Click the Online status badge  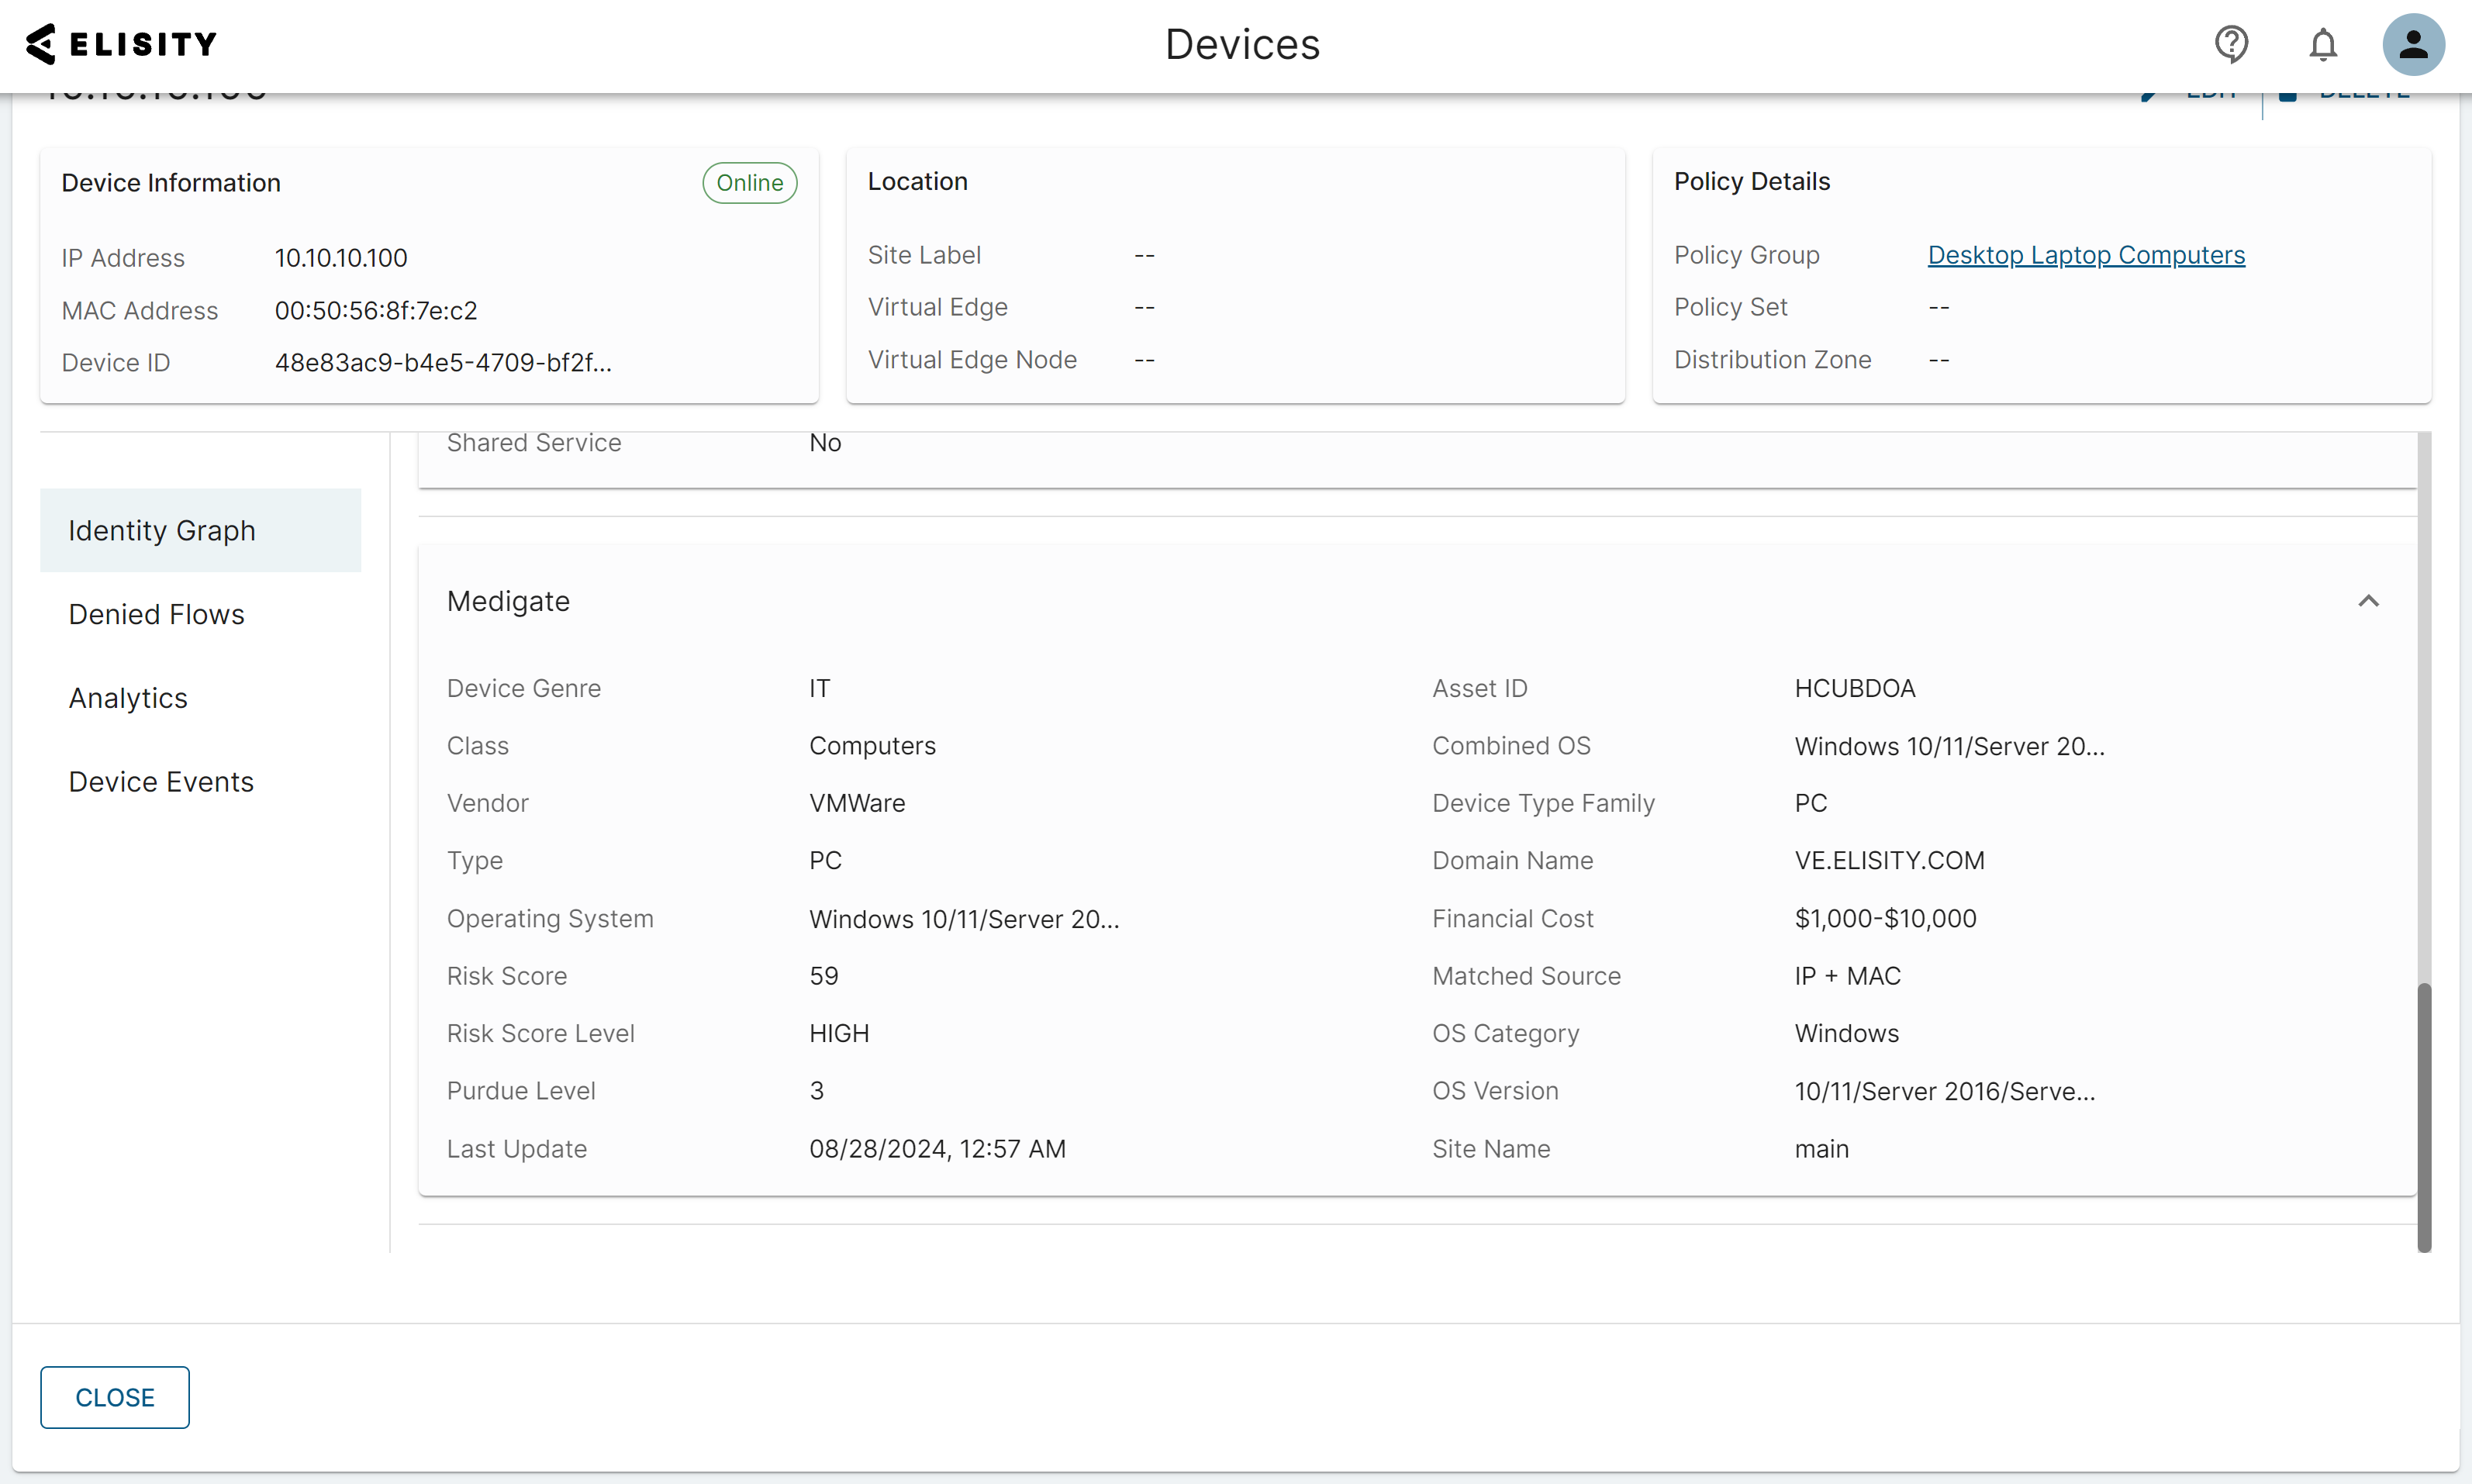click(749, 183)
